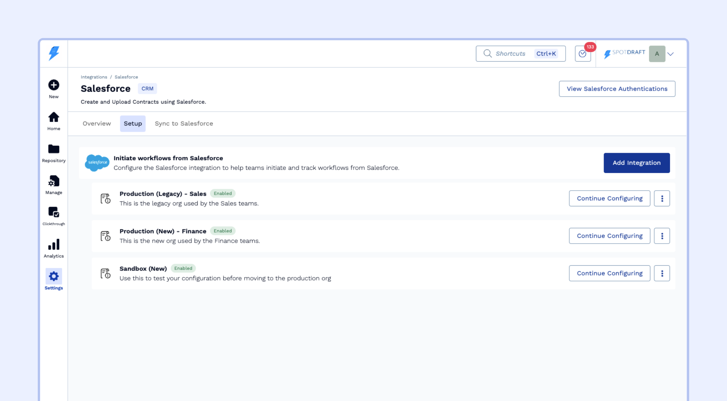The height and width of the screenshot is (401, 727).
Task: Open the tasks icon with 133 badge
Action: [583, 54]
